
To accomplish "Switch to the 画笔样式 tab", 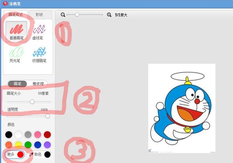I will click(x=16, y=14).
